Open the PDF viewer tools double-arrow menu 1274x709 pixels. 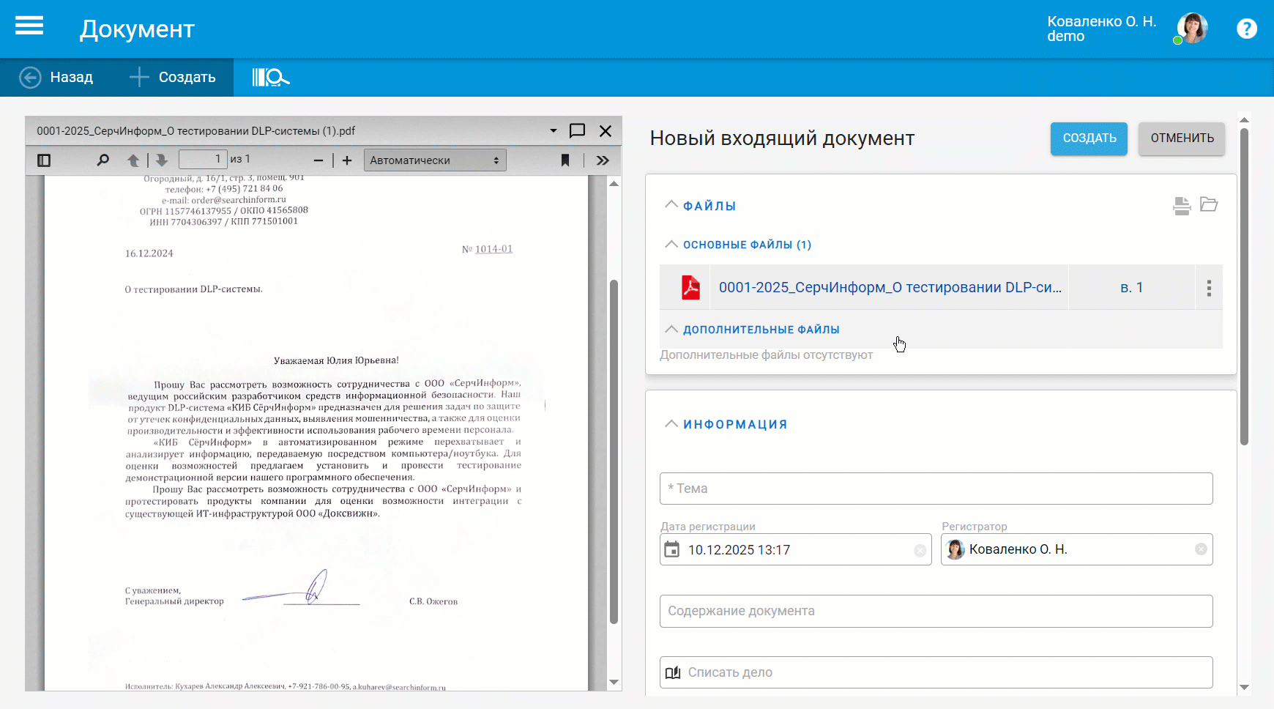tap(603, 160)
